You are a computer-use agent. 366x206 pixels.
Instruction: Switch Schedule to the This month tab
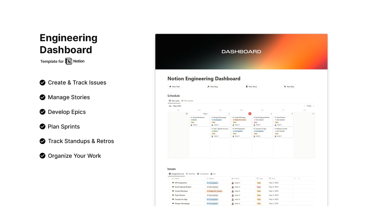187,101
